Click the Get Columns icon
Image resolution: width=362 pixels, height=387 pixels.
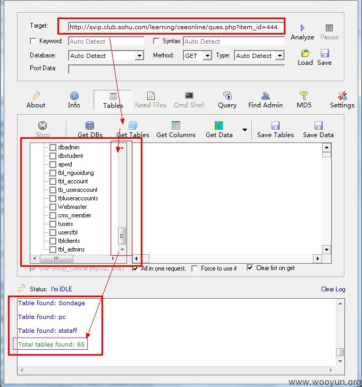176,125
